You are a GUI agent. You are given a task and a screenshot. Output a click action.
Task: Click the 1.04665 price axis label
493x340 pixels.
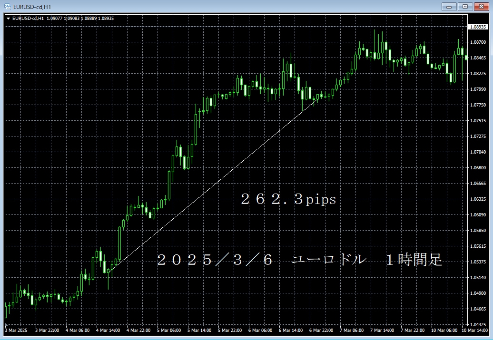(478, 309)
